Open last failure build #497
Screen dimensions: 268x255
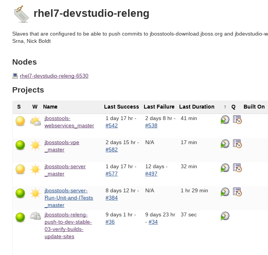coord(151,174)
